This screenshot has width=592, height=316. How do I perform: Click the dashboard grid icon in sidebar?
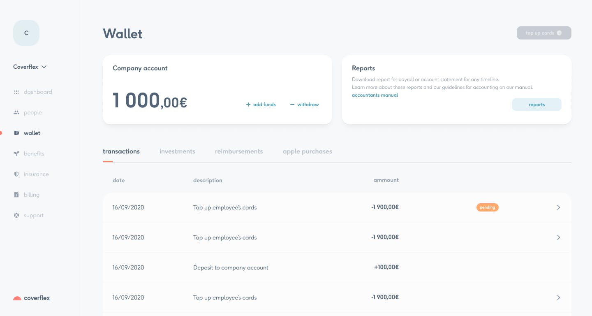pyautogui.click(x=16, y=92)
